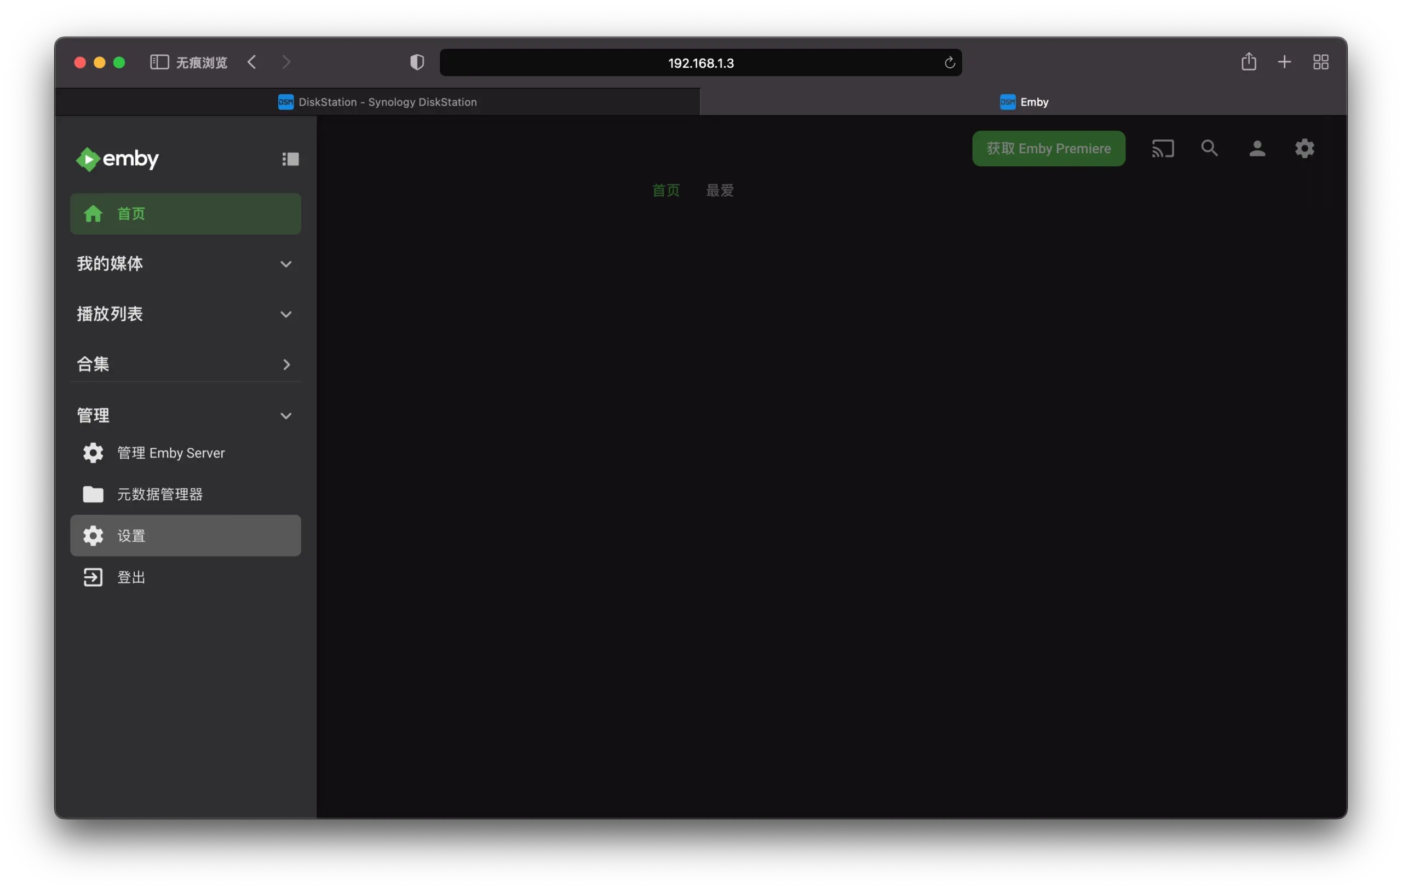The height and width of the screenshot is (891, 1402).
Task: Click the logout icon beside 登出
Action: [93, 577]
